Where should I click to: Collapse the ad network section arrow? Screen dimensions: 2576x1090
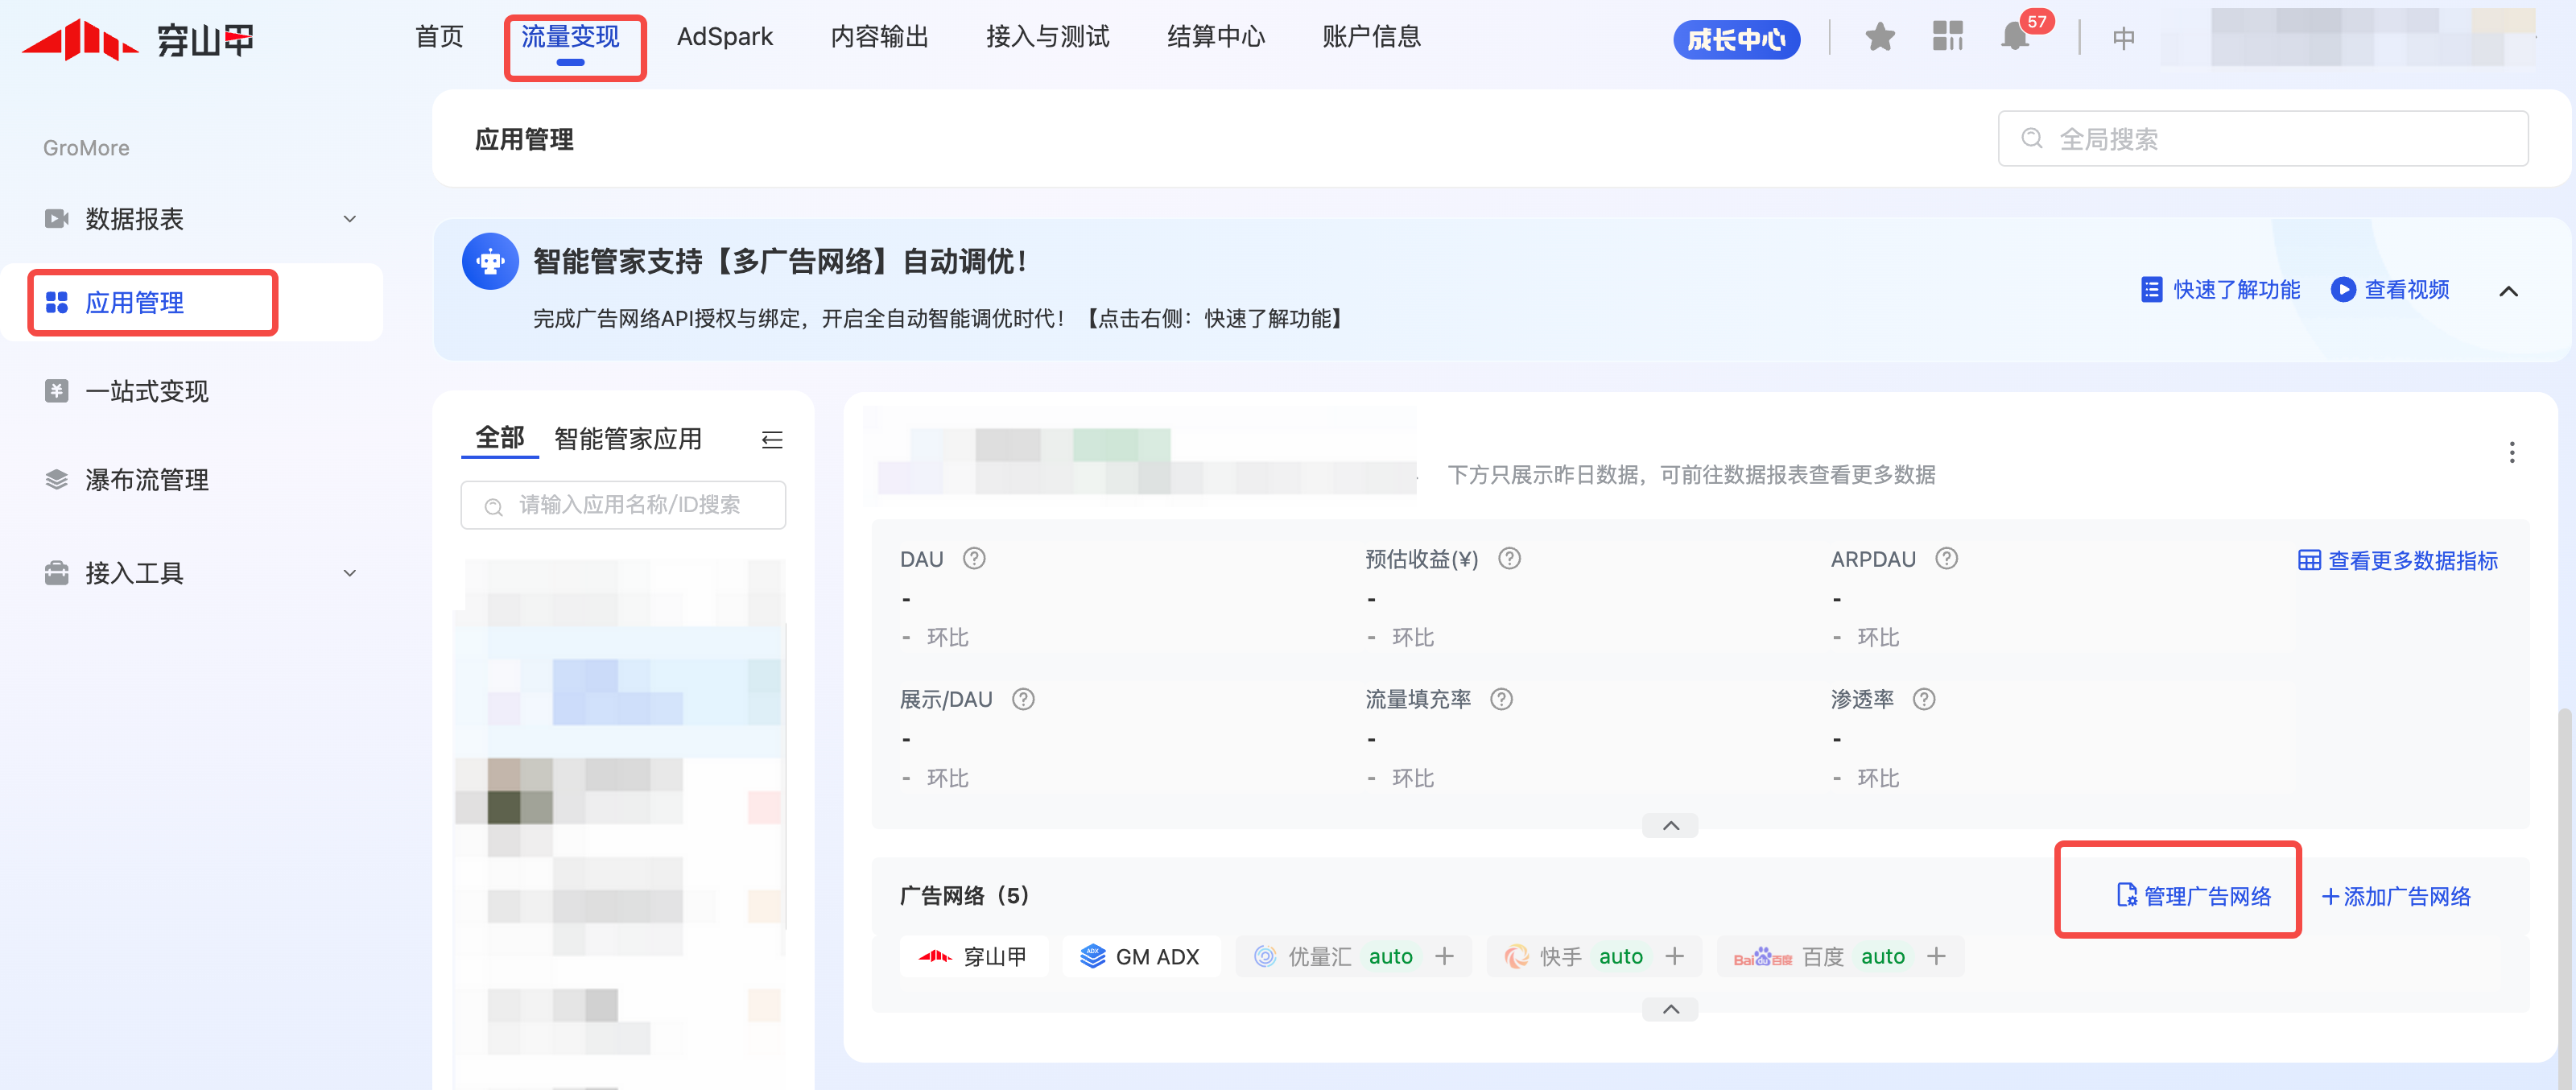[1670, 1009]
